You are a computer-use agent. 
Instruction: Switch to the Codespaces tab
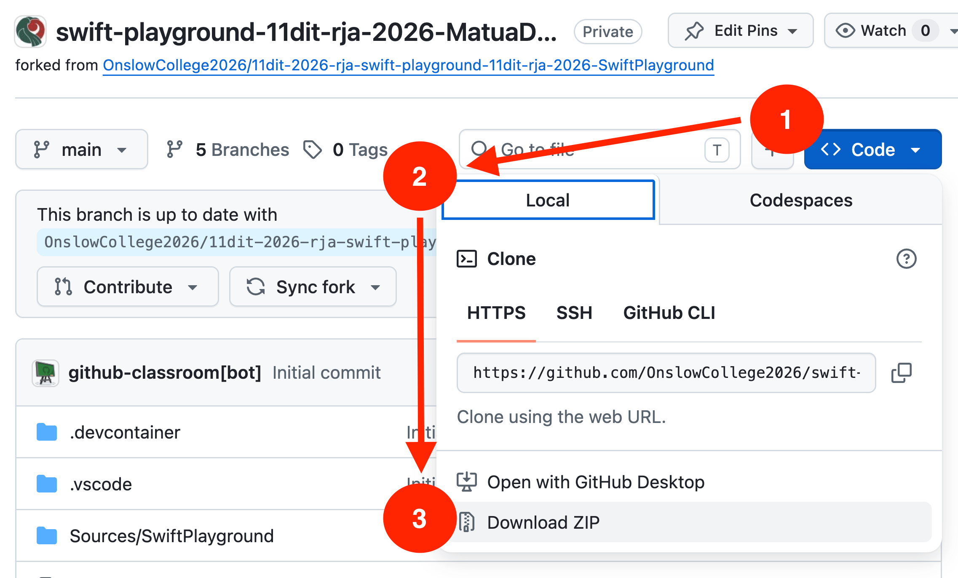pos(801,200)
